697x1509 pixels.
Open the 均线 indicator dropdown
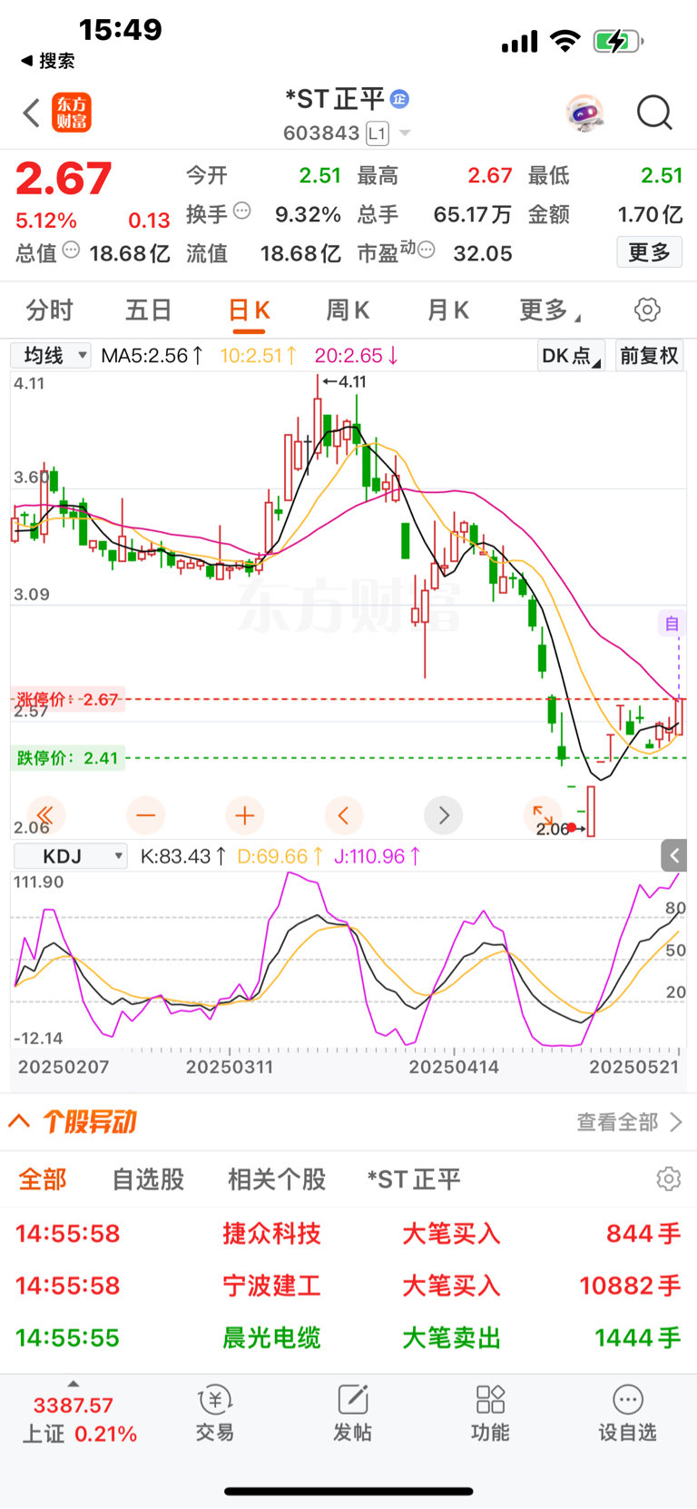[x=51, y=355]
